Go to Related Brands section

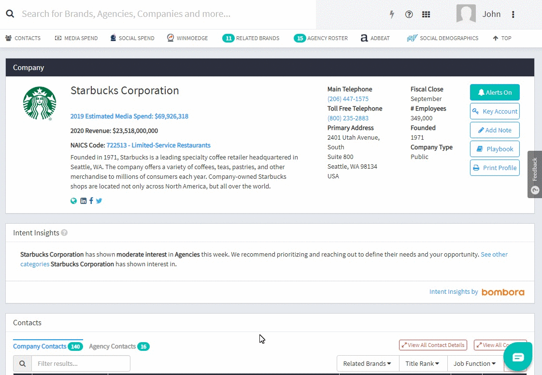(251, 38)
